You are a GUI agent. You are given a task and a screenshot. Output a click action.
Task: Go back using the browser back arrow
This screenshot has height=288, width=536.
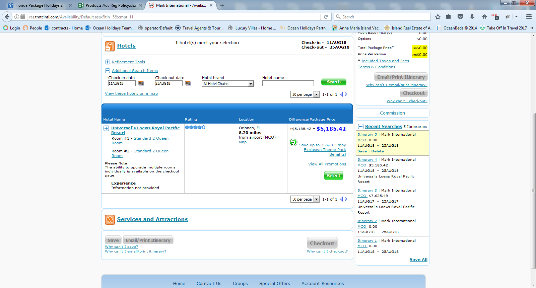(x=7, y=17)
